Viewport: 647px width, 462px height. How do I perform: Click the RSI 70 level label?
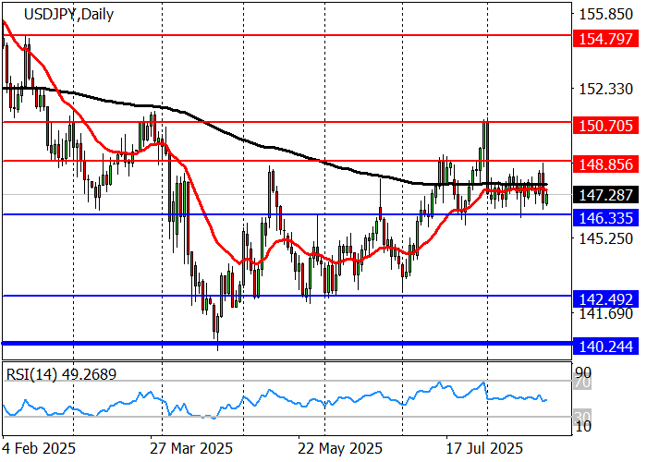pyautogui.click(x=583, y=383)
